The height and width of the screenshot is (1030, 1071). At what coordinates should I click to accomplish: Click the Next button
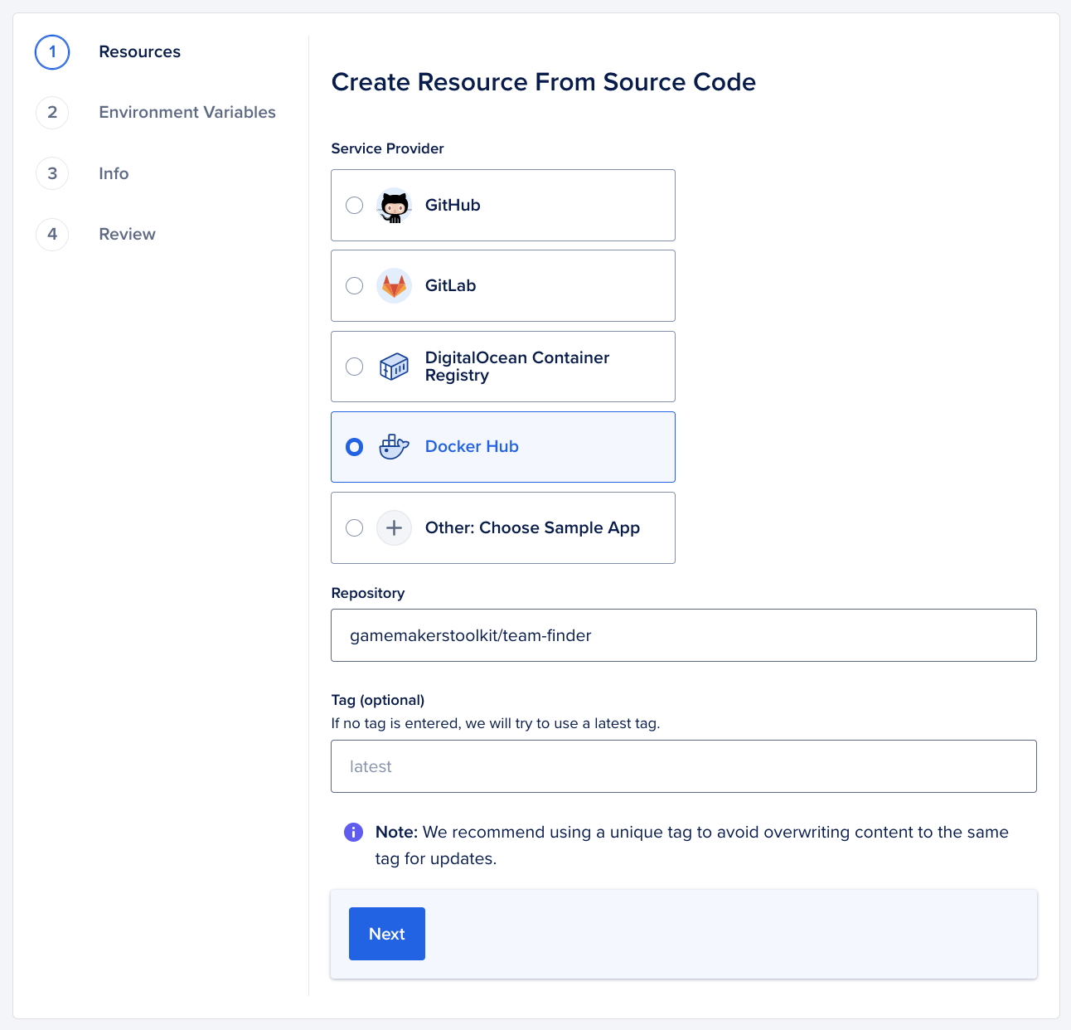[387, 934]
